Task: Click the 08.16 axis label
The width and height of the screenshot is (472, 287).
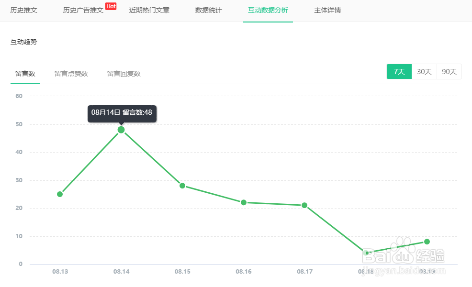Action: (x=244, y=272)
